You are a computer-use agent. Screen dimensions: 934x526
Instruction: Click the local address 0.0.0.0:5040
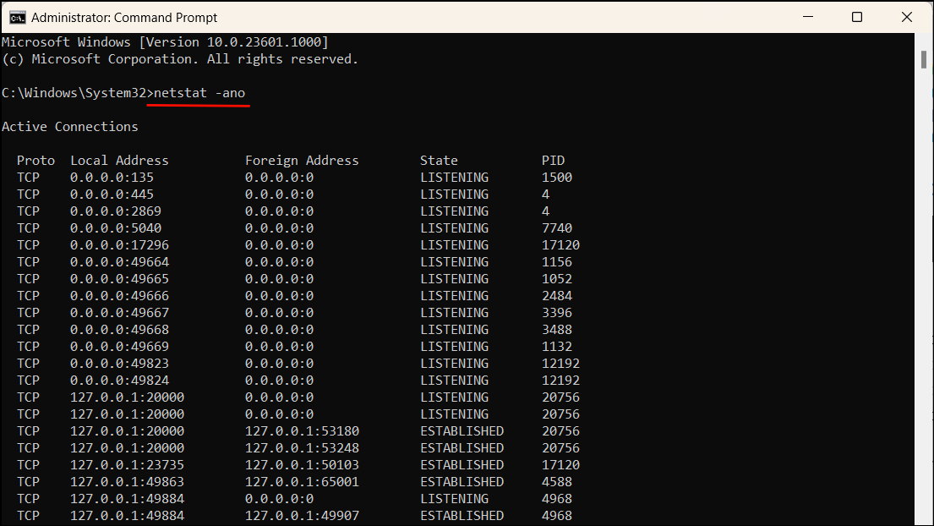coord(116,228)
